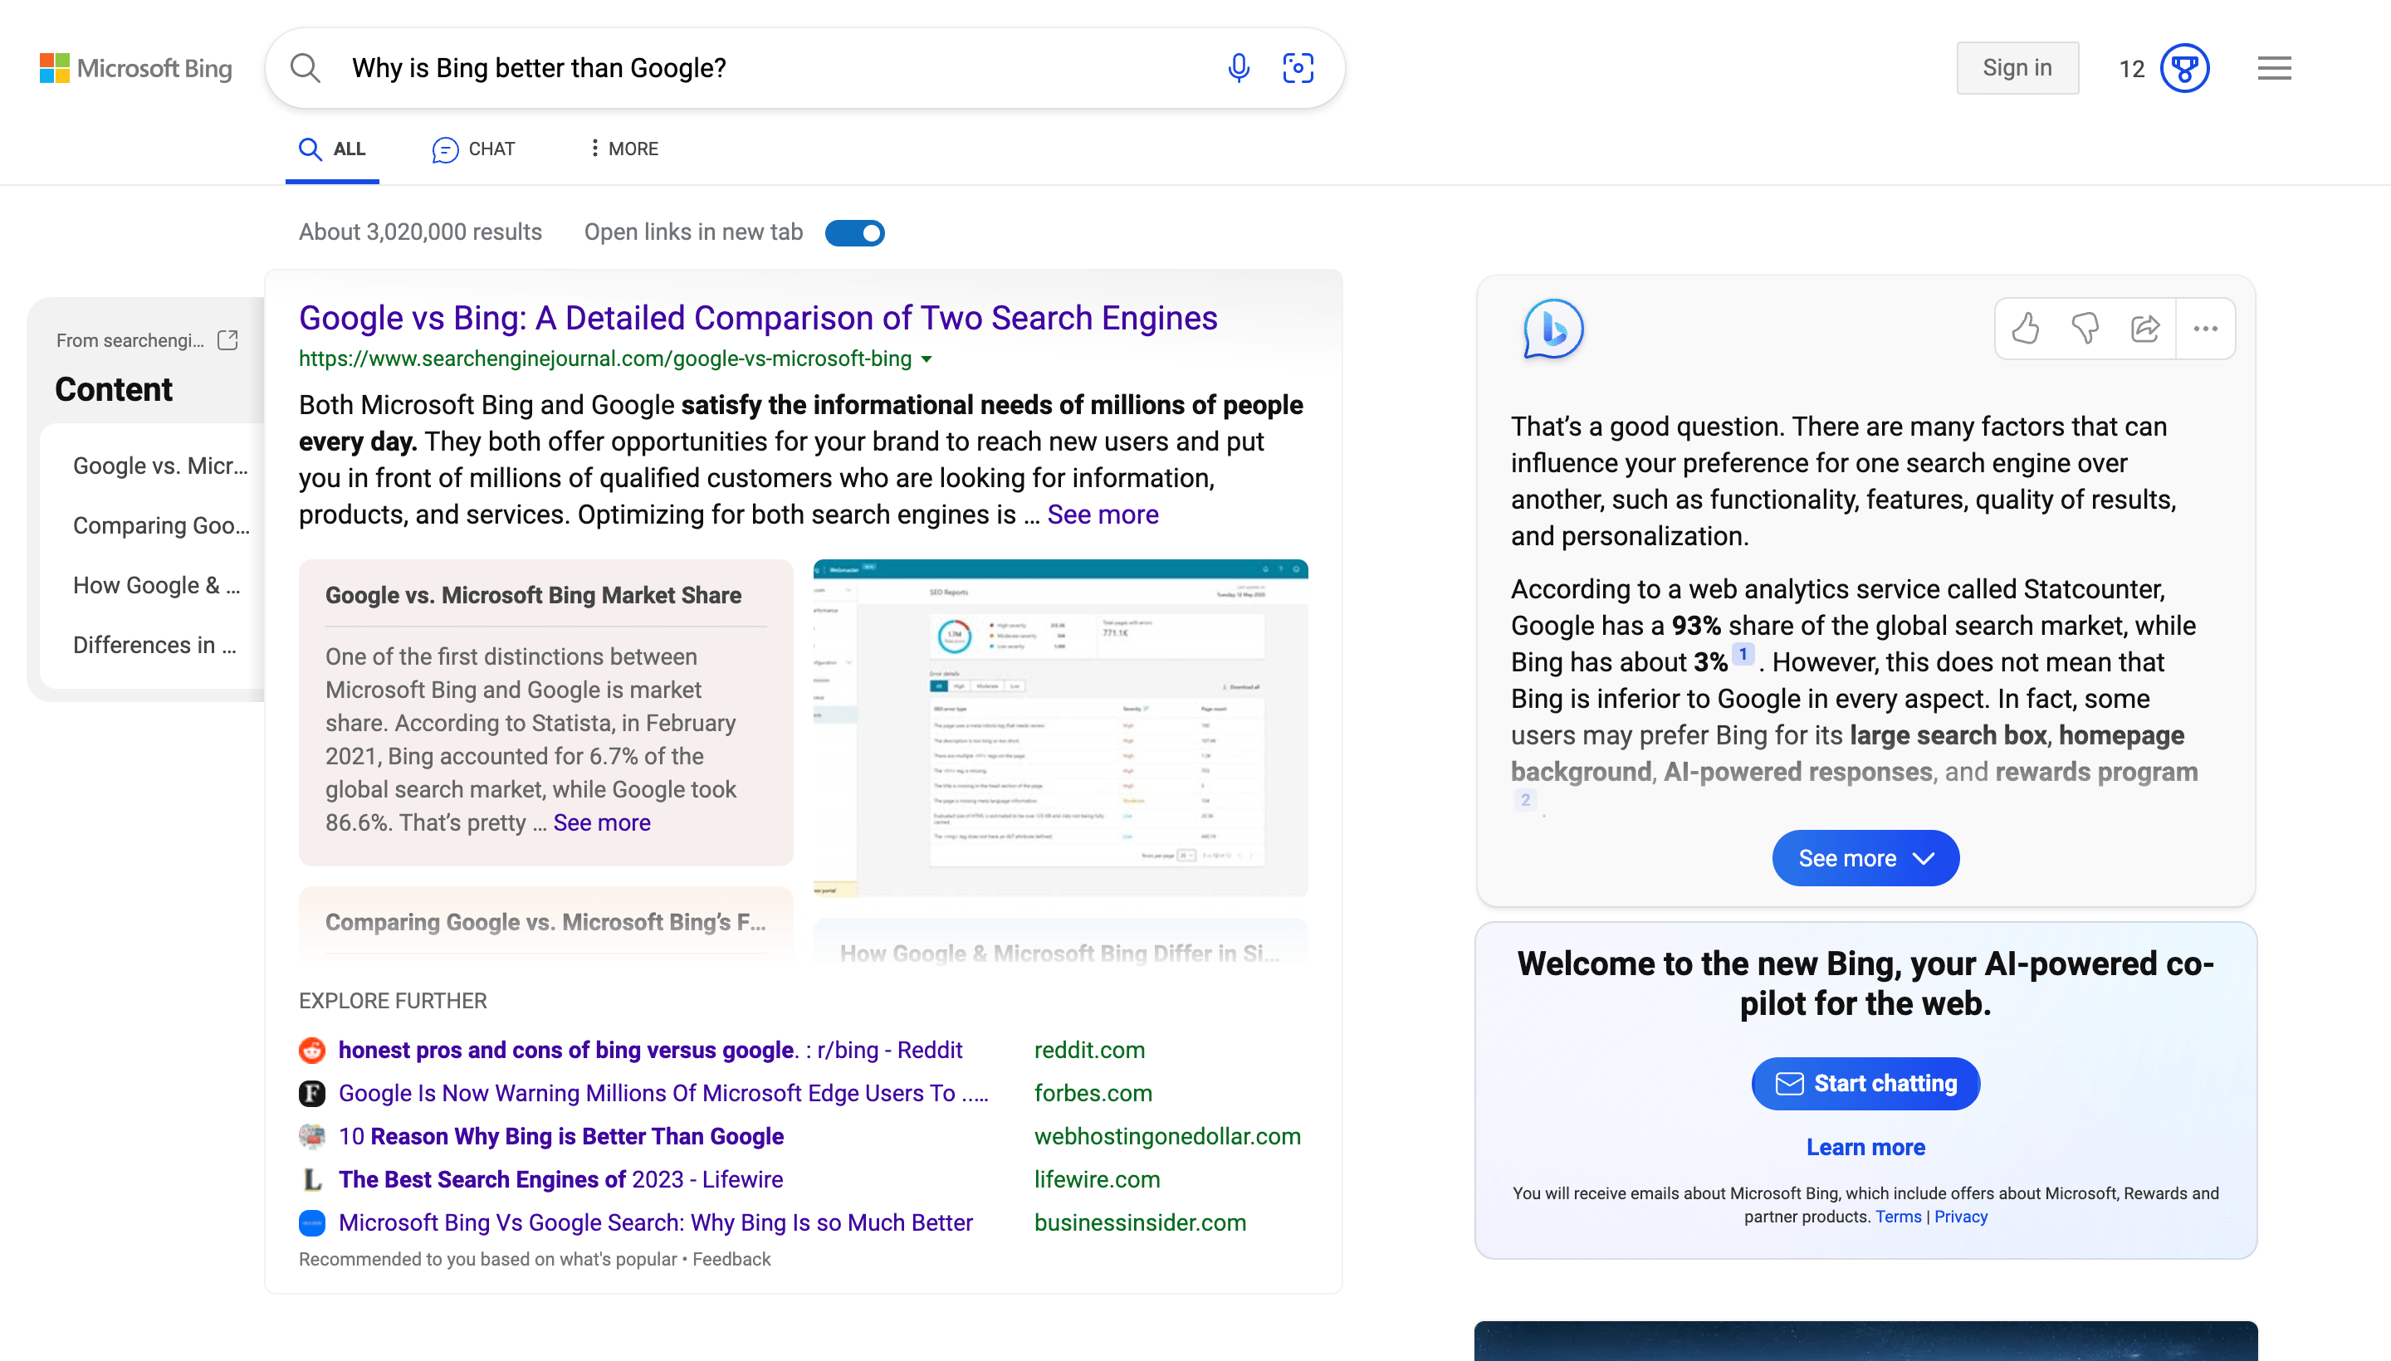Open the MORE menu
2391x1361 pixels.
click(x=623, y=149)
